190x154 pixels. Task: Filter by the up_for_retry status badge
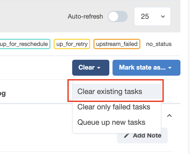pyautogui.click(x=72, y=44)
